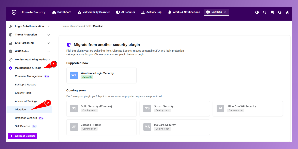Screen dimensions: 298x149
Task: Click the "Supported now" heading
Action: tap(77, 63)
